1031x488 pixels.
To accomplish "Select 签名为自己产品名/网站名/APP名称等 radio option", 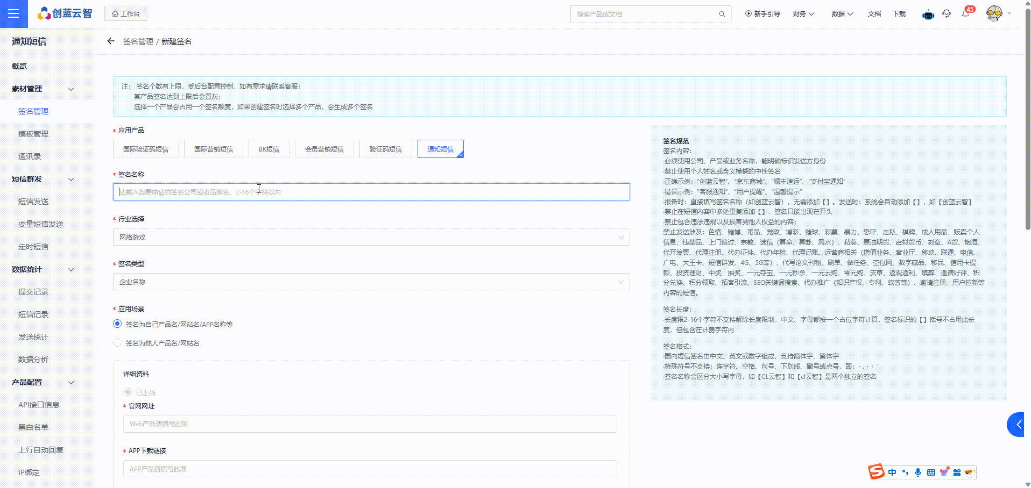I will (x=117, y=324).
